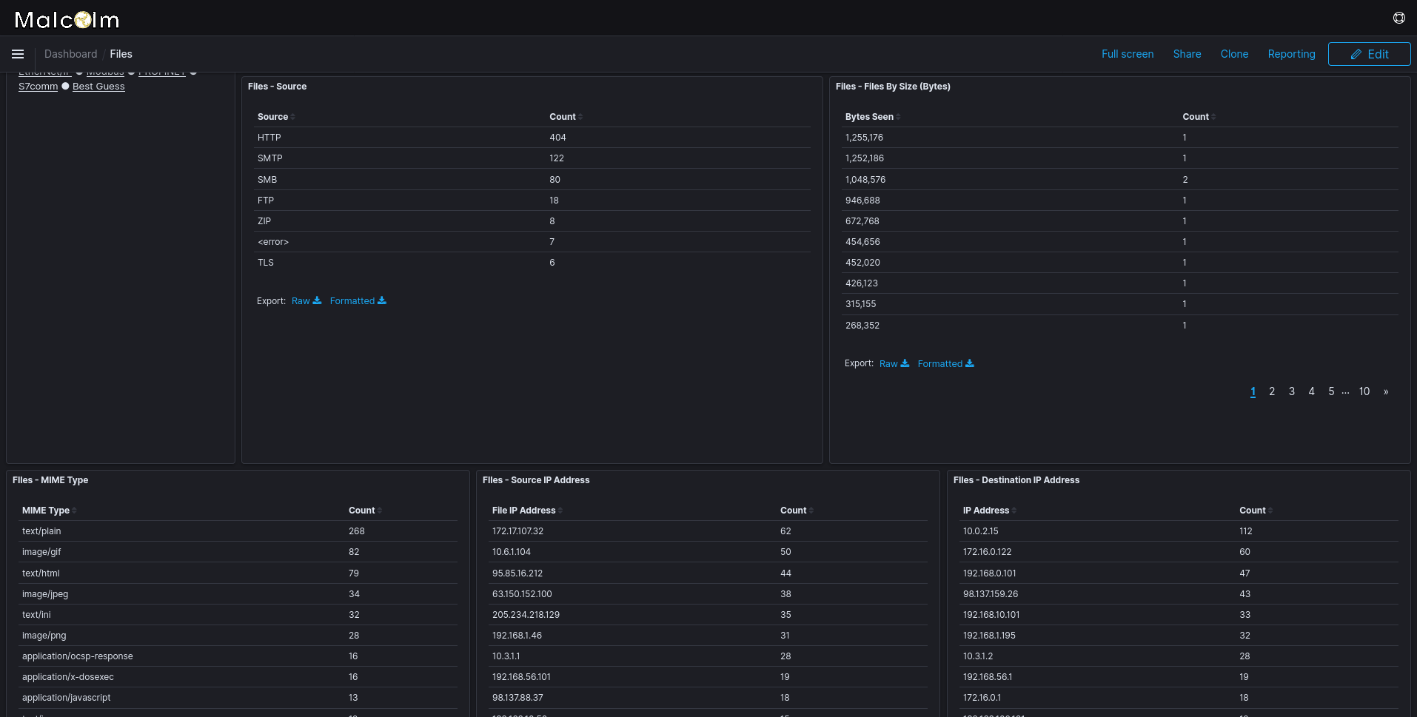
Task: Sort by Bytes Seen column
Action: click(872, 117)
